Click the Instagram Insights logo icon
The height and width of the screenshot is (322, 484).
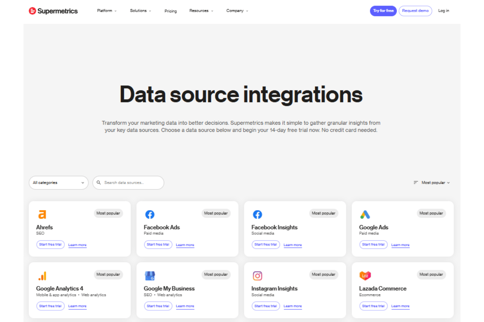[257, 276]
